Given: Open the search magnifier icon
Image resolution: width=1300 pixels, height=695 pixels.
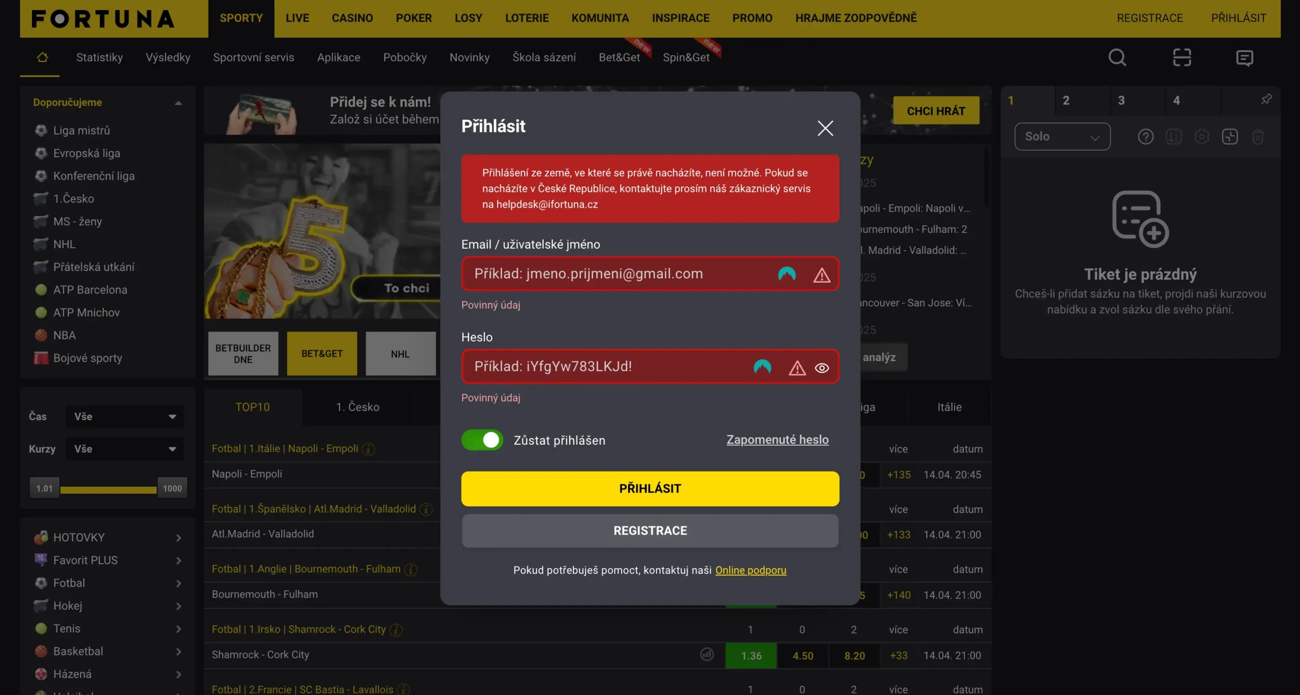Looking at the screenshot, I should 1117,57.
